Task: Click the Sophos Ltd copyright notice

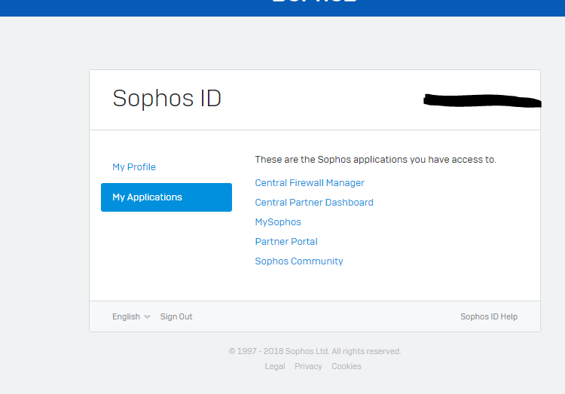Action: pyautogui.click(x=315, y=351)
